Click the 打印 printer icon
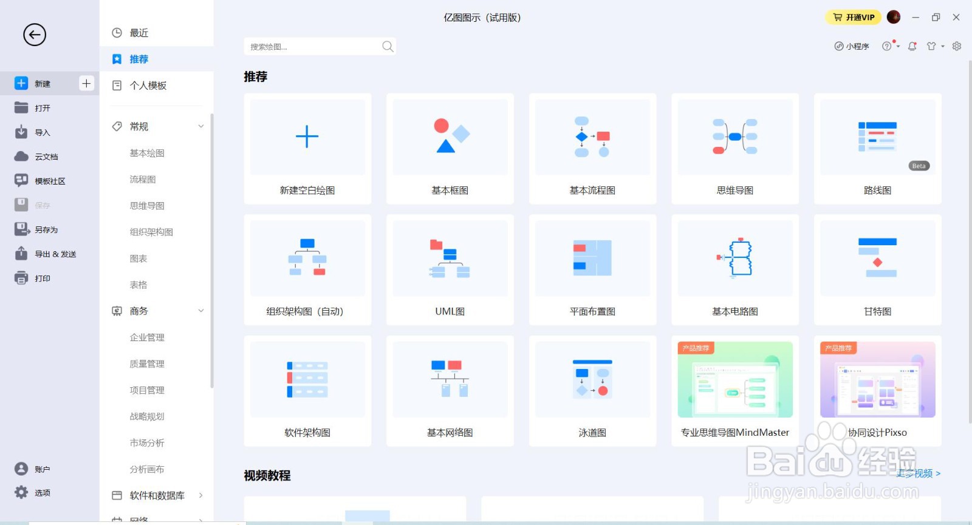 (x=21, y=278)
